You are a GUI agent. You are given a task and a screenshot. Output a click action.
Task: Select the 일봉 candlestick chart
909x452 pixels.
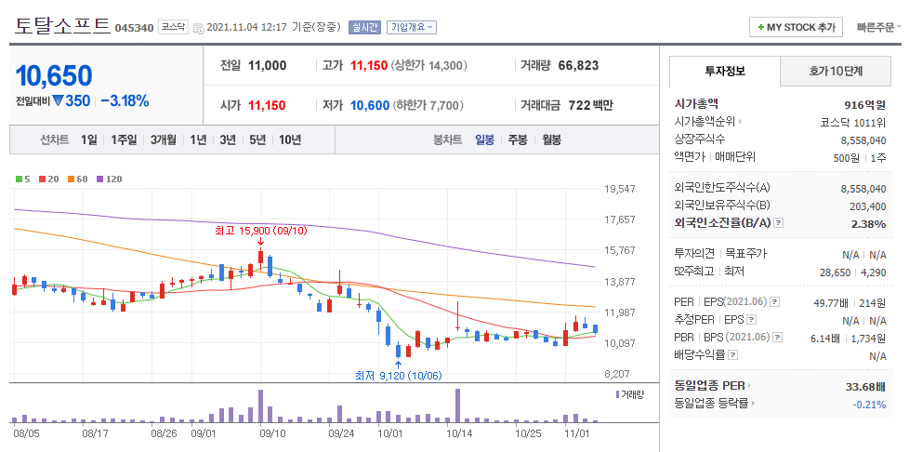(484, 140)
